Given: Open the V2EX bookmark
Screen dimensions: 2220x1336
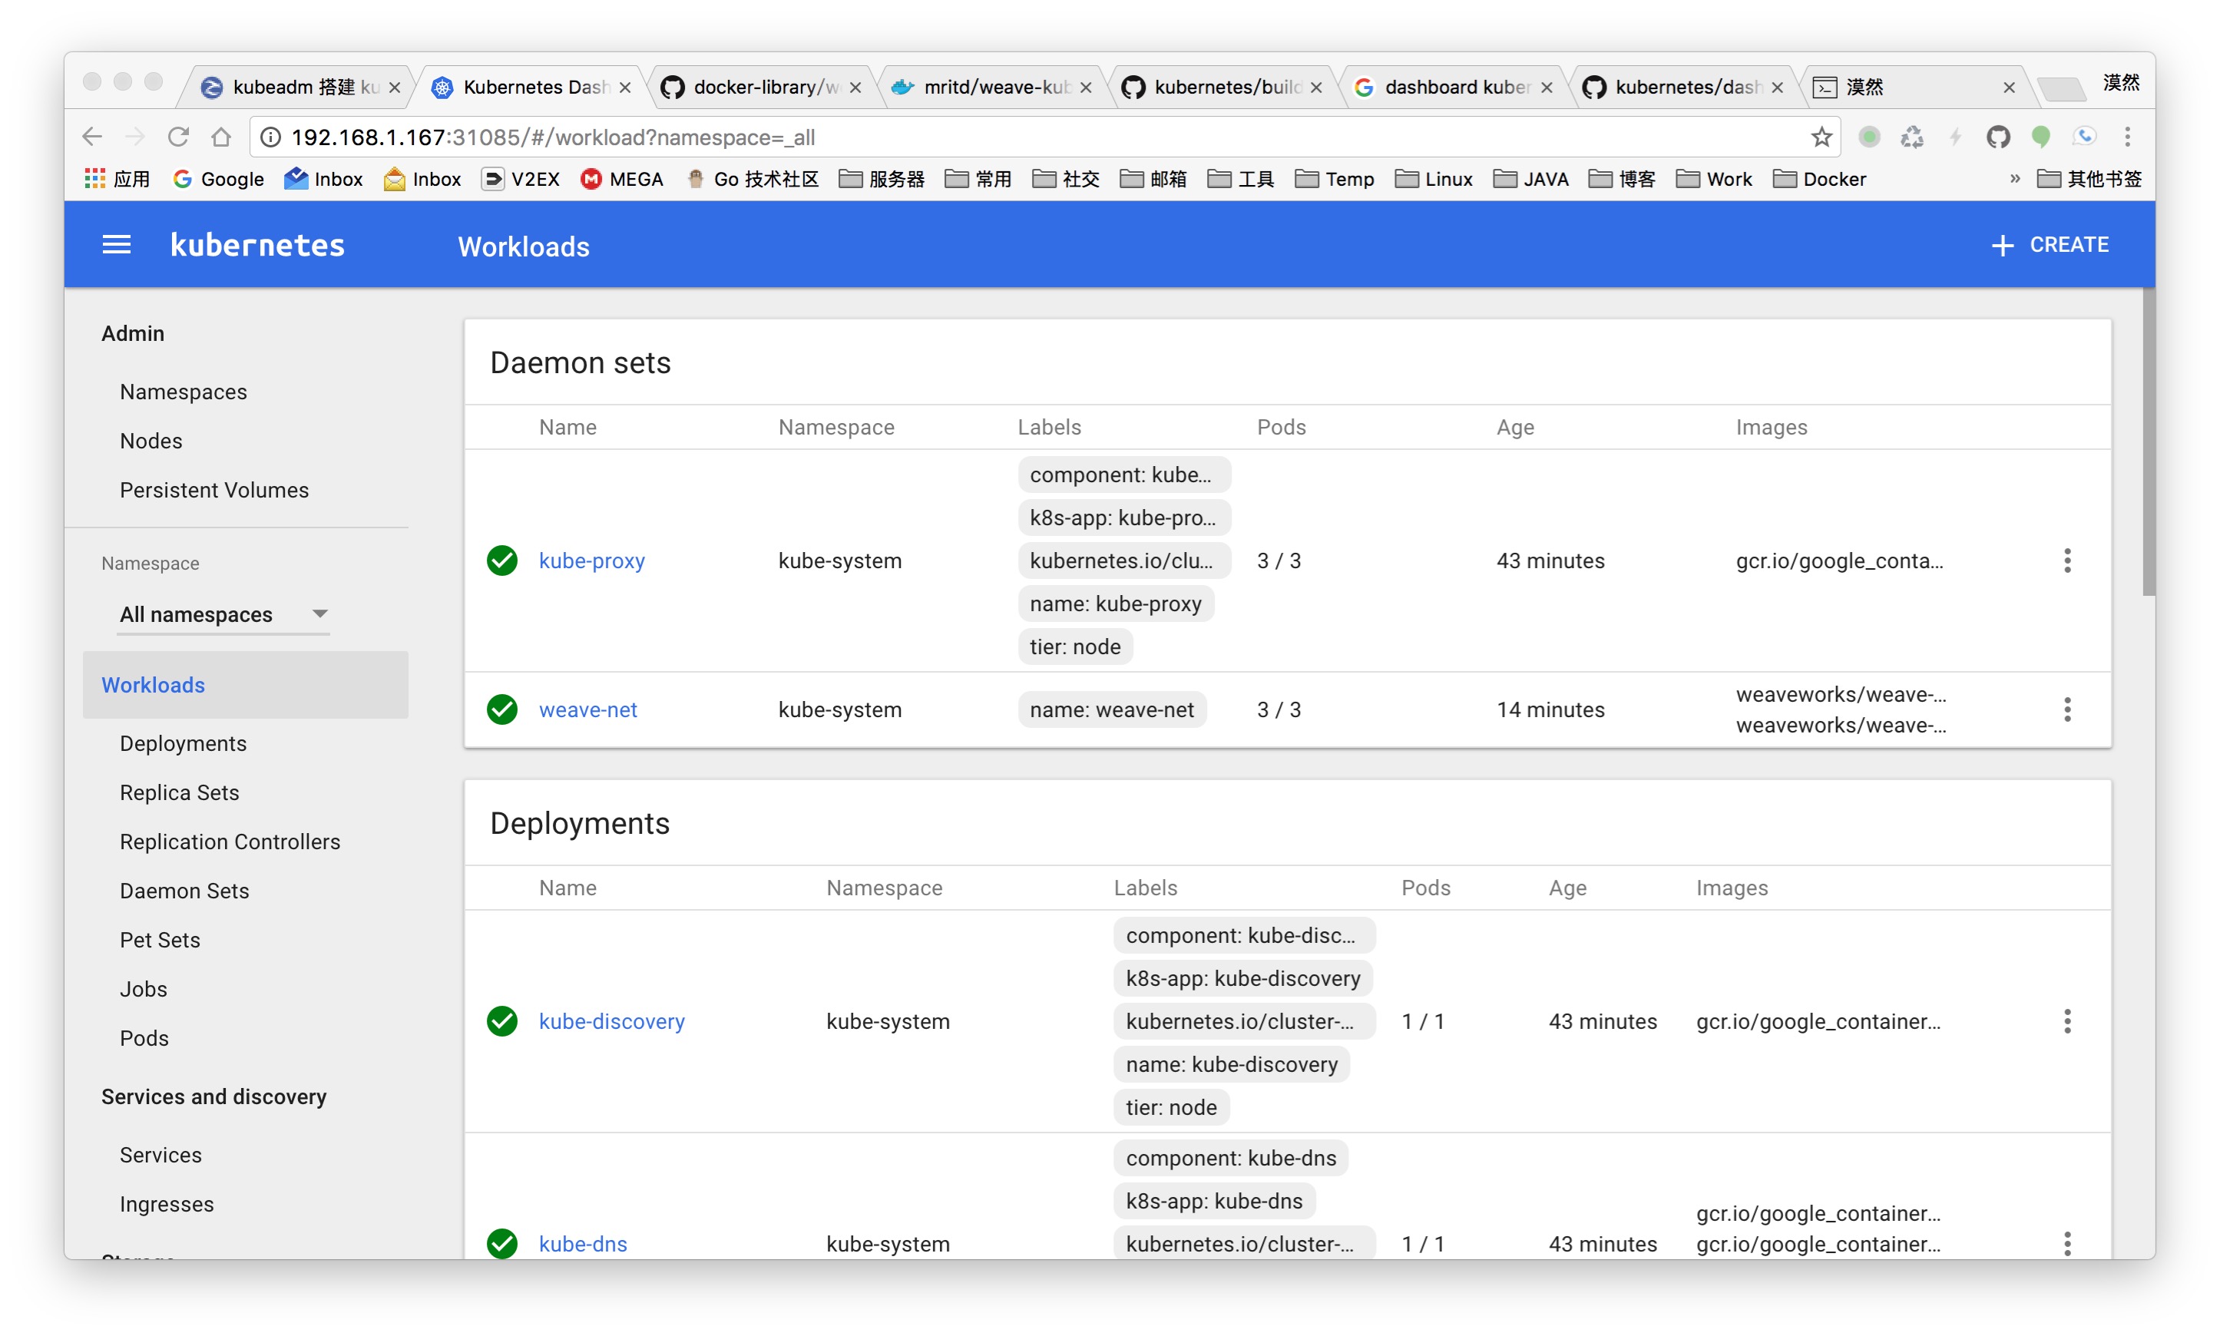Looking at the screenshot, I should (521, 179).
